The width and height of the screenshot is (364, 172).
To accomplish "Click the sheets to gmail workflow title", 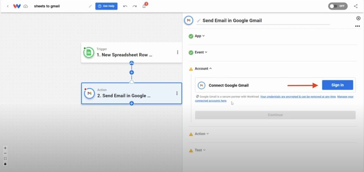I will (47, 6).
